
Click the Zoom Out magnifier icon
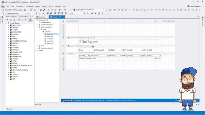click(x=88, y=13)
